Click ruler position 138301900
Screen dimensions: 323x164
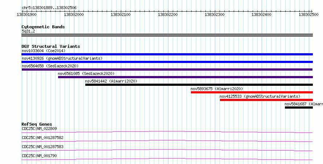pyautogui.click(x=27, y=14)
